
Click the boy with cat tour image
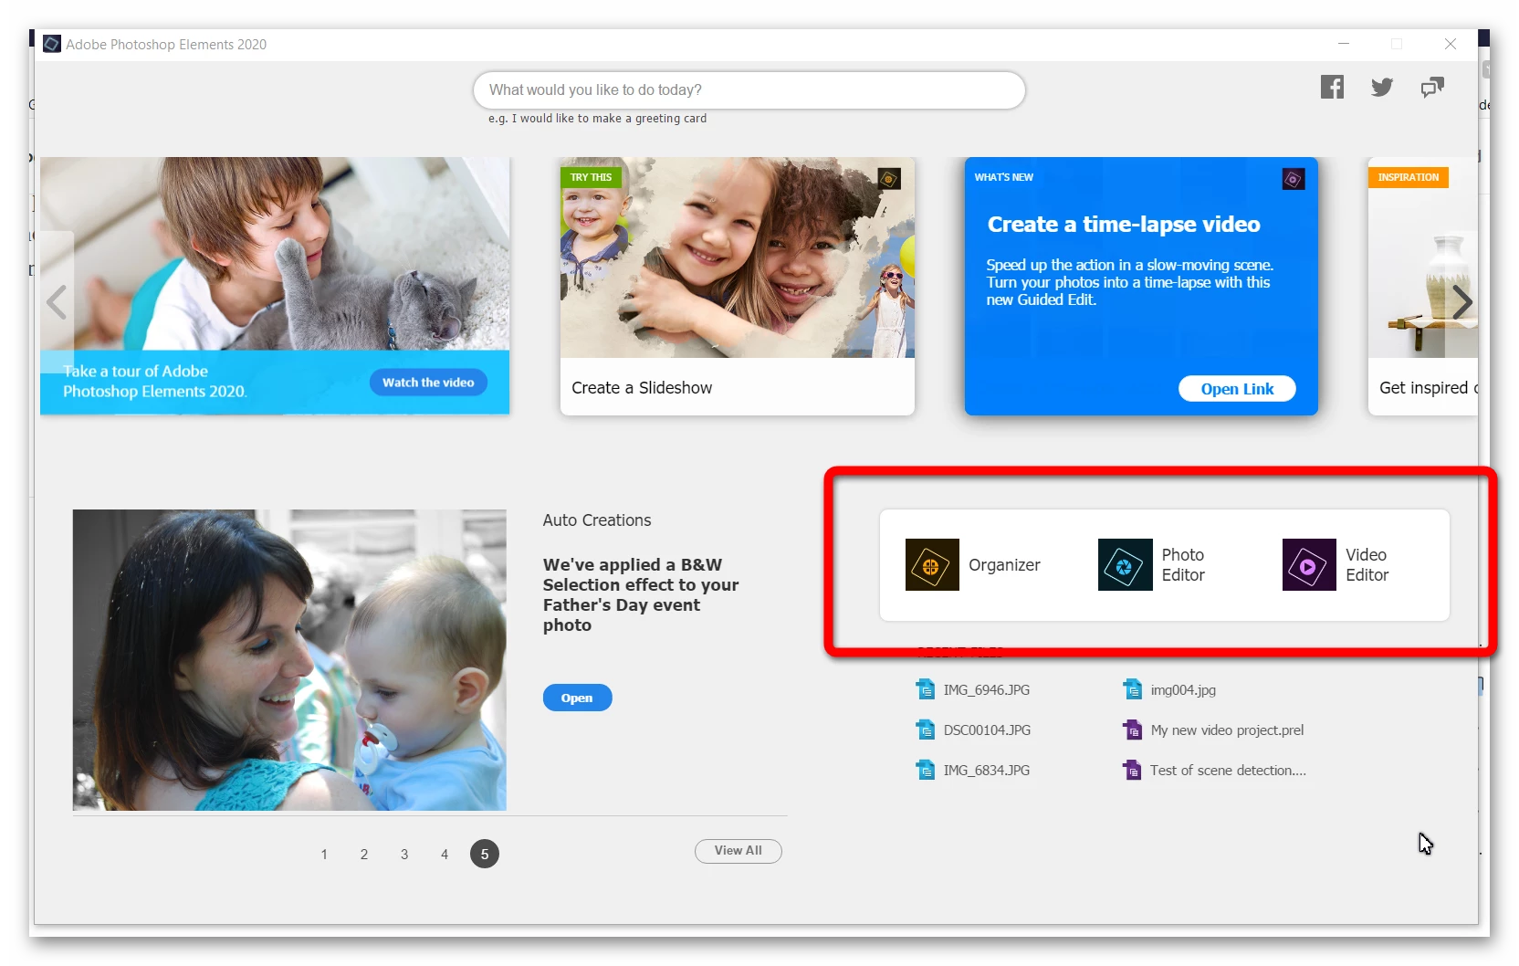(x=275, y=254)
